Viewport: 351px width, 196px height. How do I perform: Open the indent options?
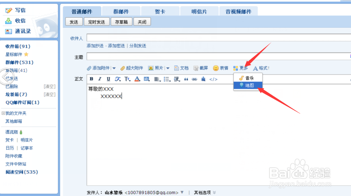177,79
